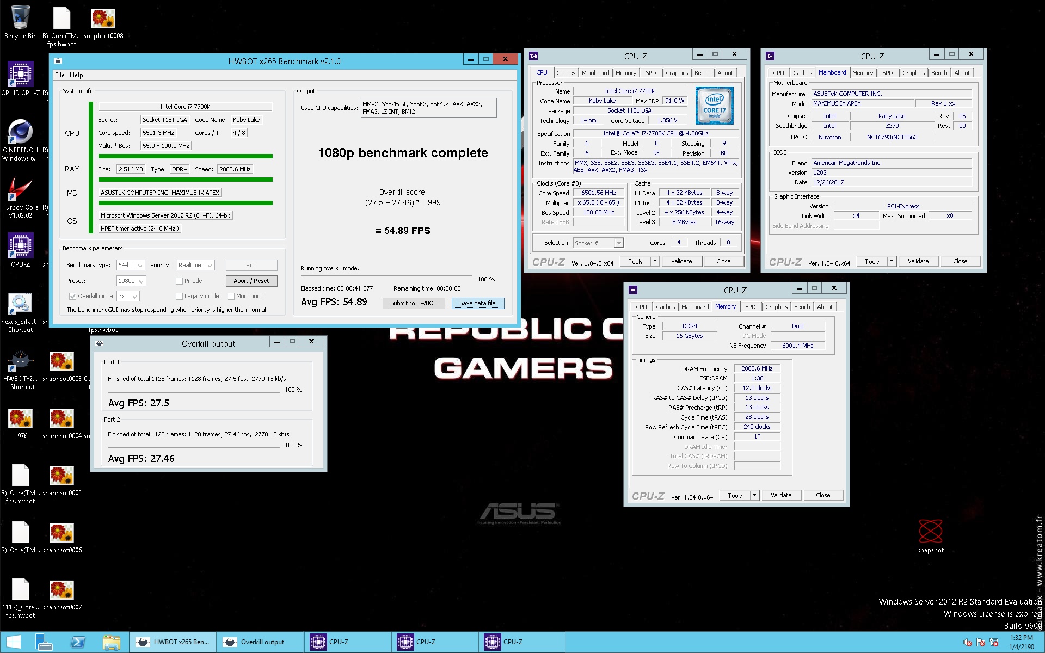Viewport: 1045px width, 653px height.
Task: Toggle the Overkill mode checkbox
Action: click(72, 296)
